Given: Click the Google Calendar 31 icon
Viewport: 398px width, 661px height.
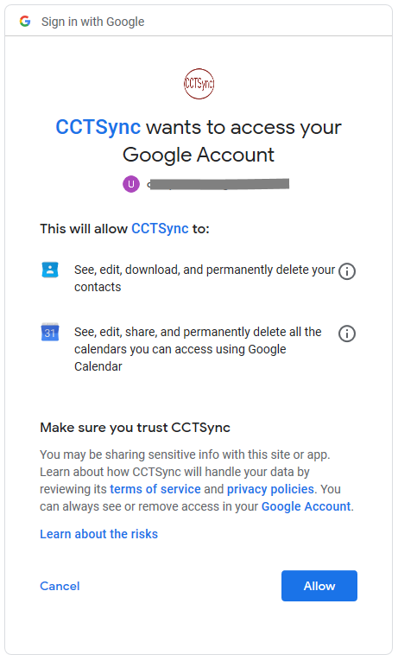Looking at the screenshot, I should coord(50,332).
